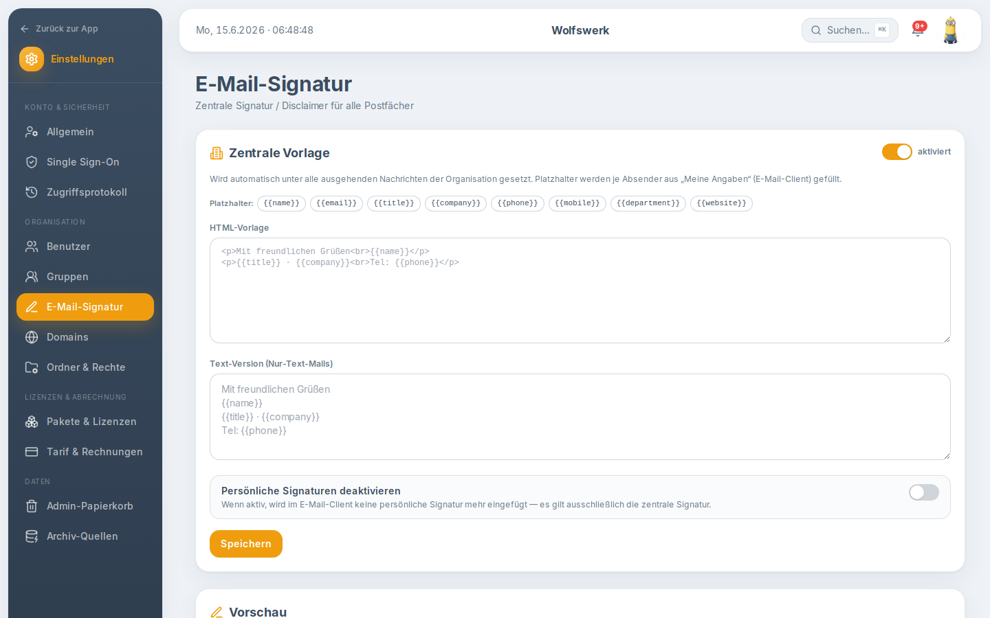Viewport: 990px width, 618px height.
Task: Open Allgemein settings page
Action: pyautogui.click(x=85, y=132)
